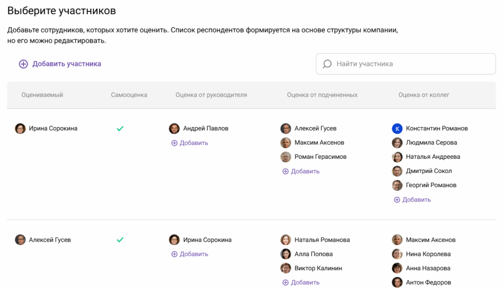Click the plus icon before Добавить in colleagues column
The image size is (503, 290).
pos(396,200)
